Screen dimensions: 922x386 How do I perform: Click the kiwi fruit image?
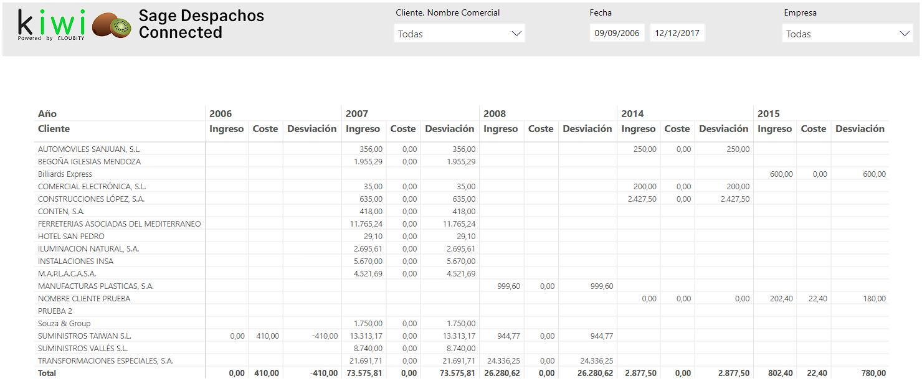112,26
